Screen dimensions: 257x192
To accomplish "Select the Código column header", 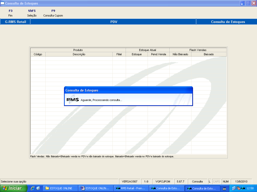I will [38, 54].
